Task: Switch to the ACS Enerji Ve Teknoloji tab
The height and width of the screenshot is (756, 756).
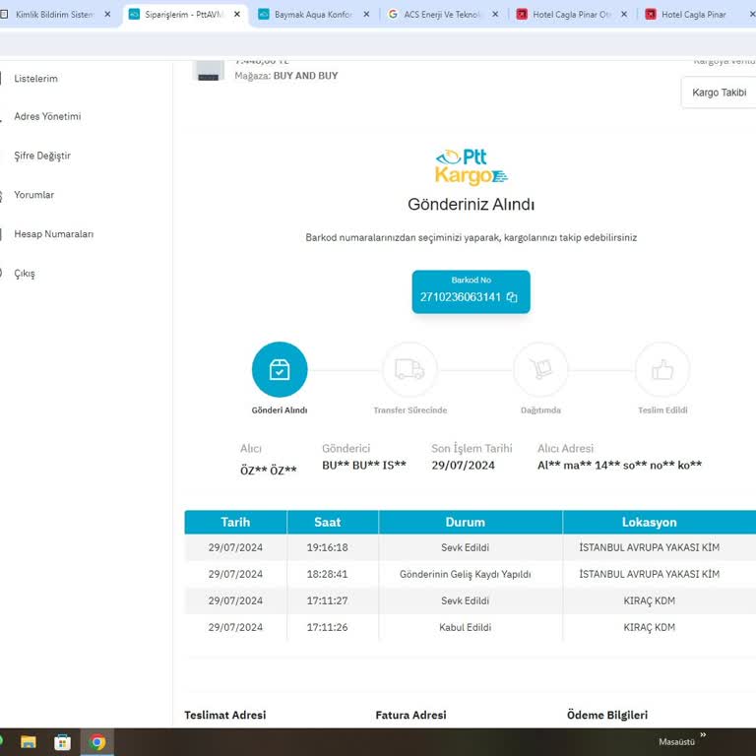Action: [x=441, y=15]
